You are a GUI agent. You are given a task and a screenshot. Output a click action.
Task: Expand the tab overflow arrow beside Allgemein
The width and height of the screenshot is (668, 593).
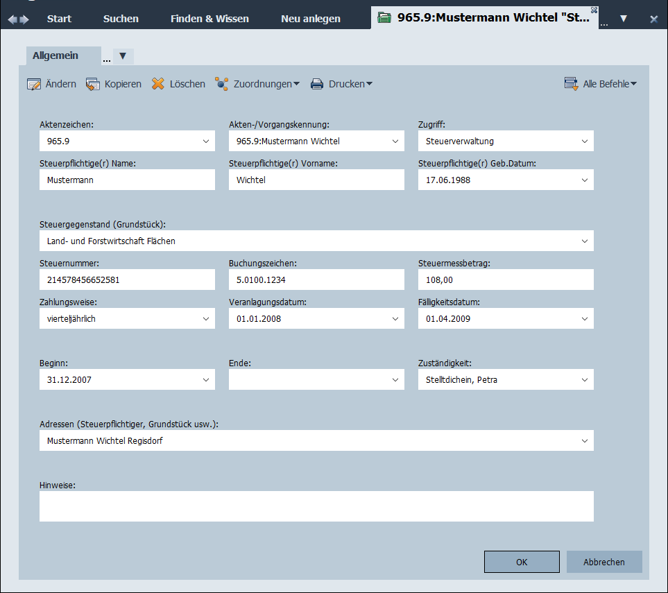point(123,56)
